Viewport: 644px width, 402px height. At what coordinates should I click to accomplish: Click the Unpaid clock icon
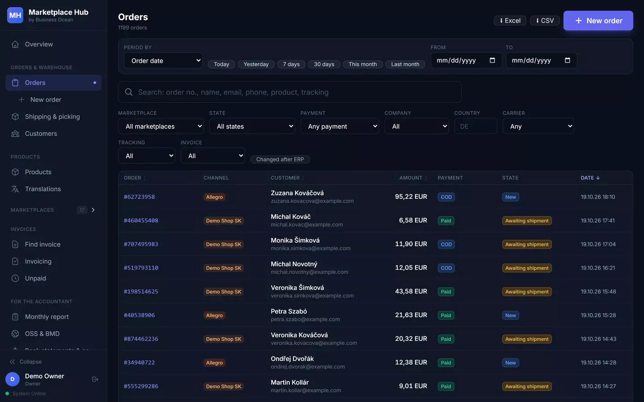click(x=15, y=278)
